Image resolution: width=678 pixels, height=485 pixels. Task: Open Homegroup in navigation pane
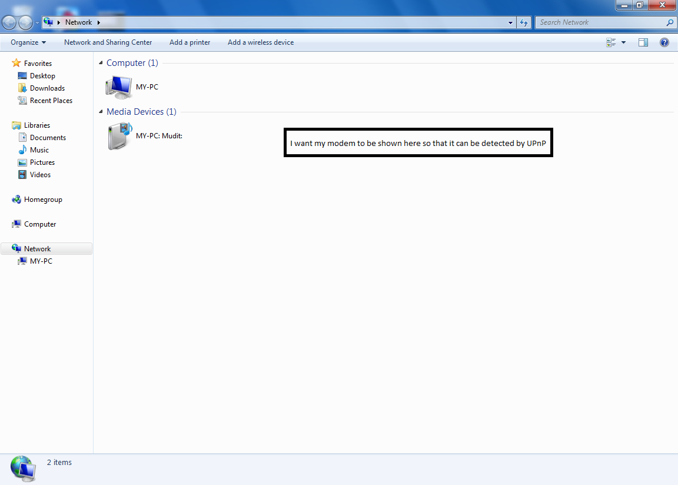pos(42,200)
